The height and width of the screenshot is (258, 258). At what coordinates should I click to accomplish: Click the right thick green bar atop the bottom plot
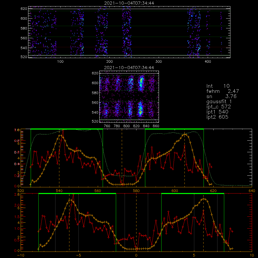[x=193, y=194]
